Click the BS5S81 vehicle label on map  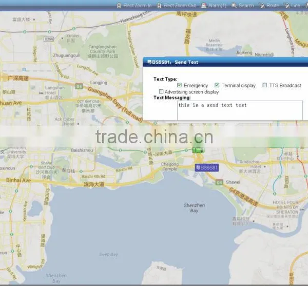tap(207, 168)
